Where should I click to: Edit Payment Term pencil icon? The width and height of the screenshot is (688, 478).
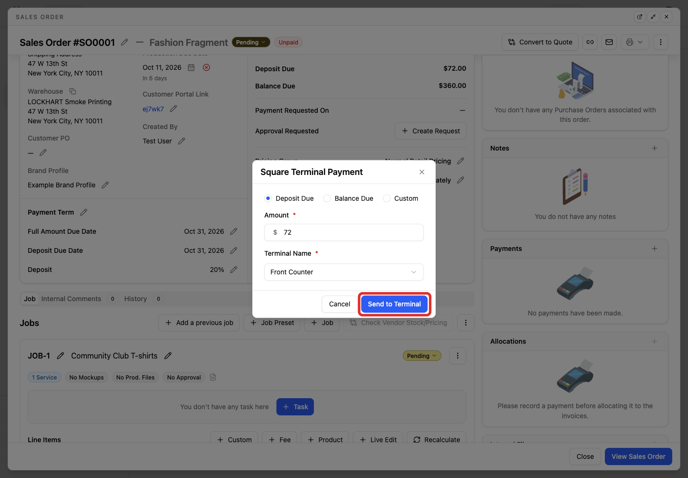(x=84, y=212)
